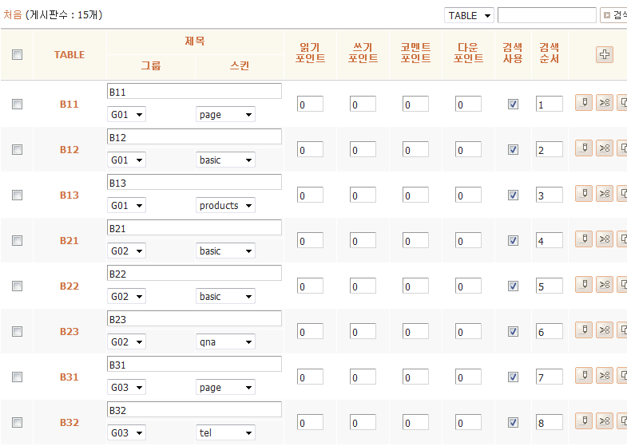Open the skin dropdown showing products for B13
627x446 pixels.
226,206
